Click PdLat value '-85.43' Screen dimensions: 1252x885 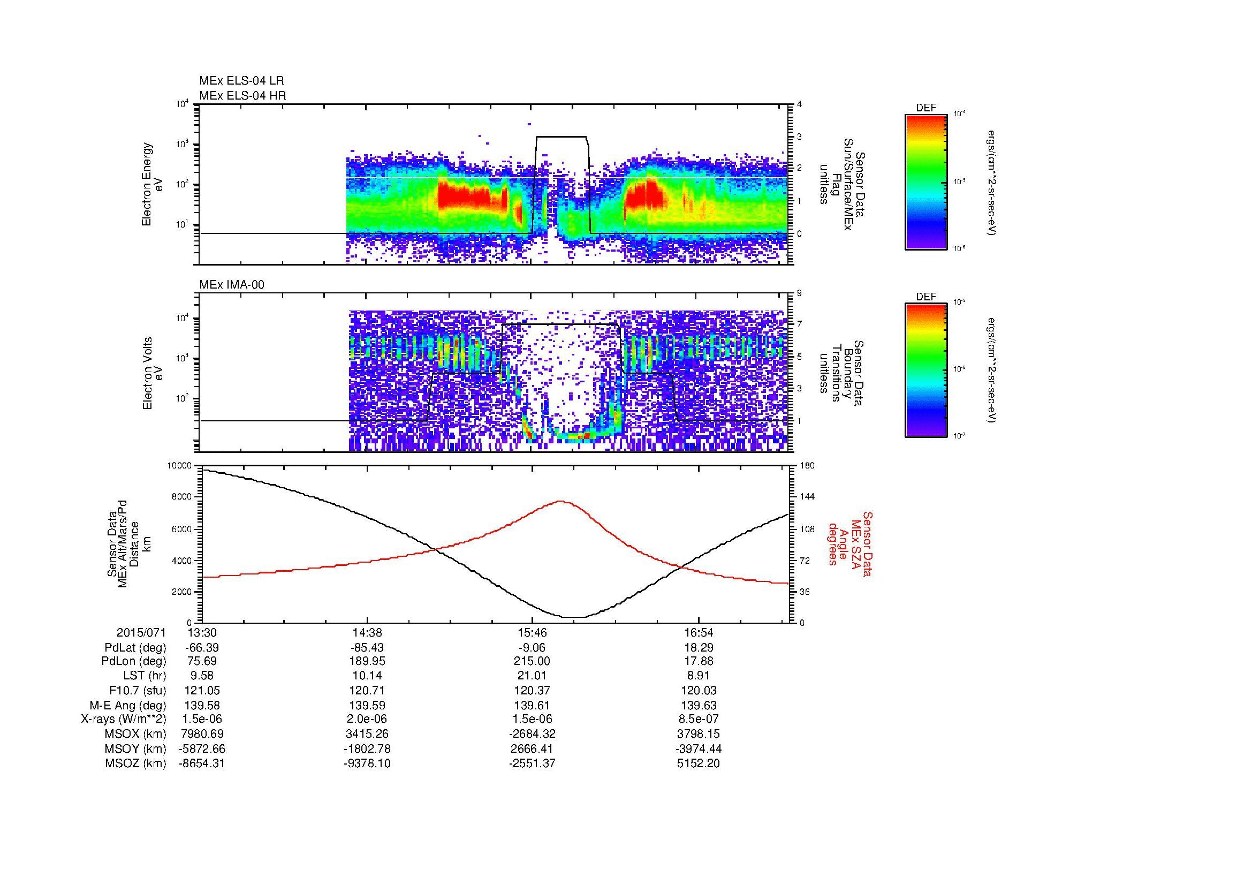[368, 648]
